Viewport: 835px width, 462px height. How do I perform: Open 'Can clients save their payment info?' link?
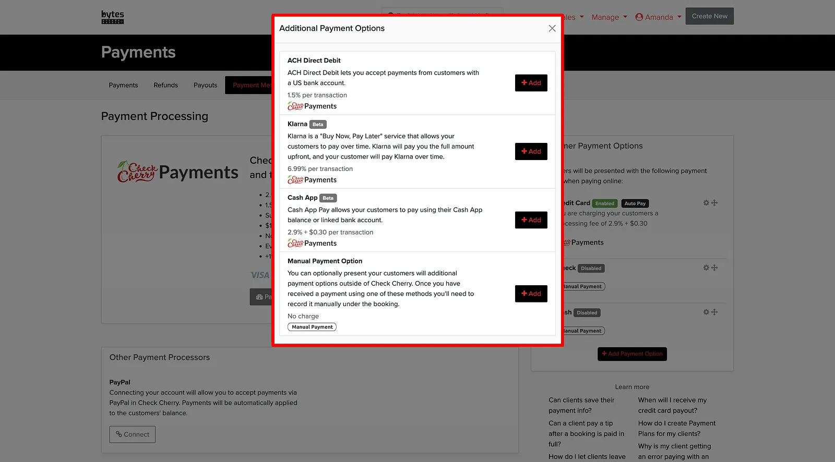coord(581,405)
